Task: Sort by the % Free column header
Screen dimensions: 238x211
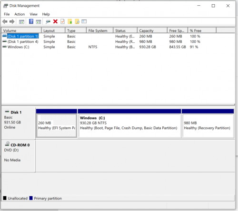Action: click(x=202, y=30)
